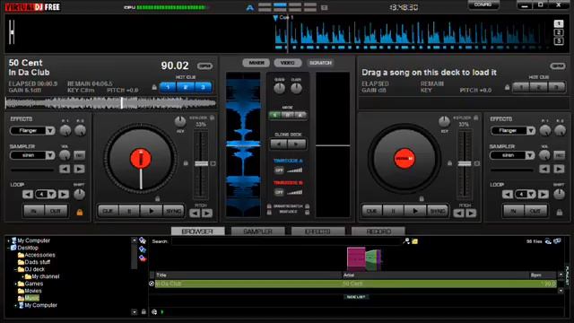Click left deck pitch slider handle
Viewport: 574px width, 323px height.
coord(201,163)
